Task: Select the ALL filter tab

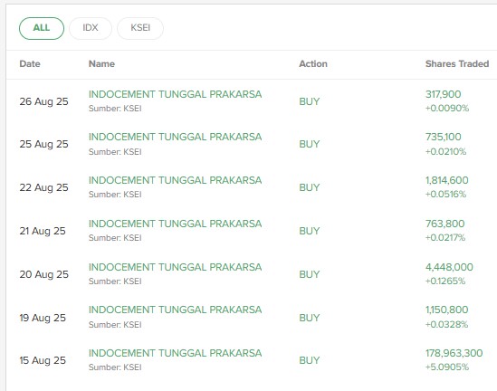Action: (42, 28)
